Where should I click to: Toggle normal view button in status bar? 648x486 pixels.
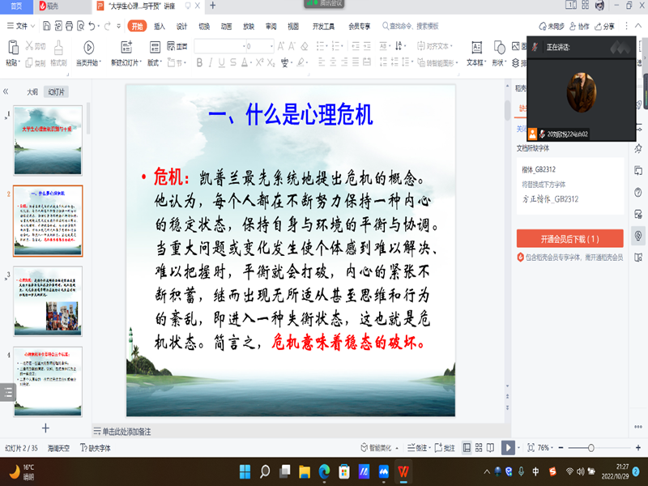point(467,447)
